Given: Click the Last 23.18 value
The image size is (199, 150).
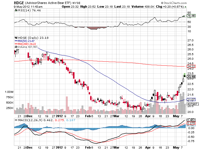Looking at the screenshot, I should pos(122,7).
